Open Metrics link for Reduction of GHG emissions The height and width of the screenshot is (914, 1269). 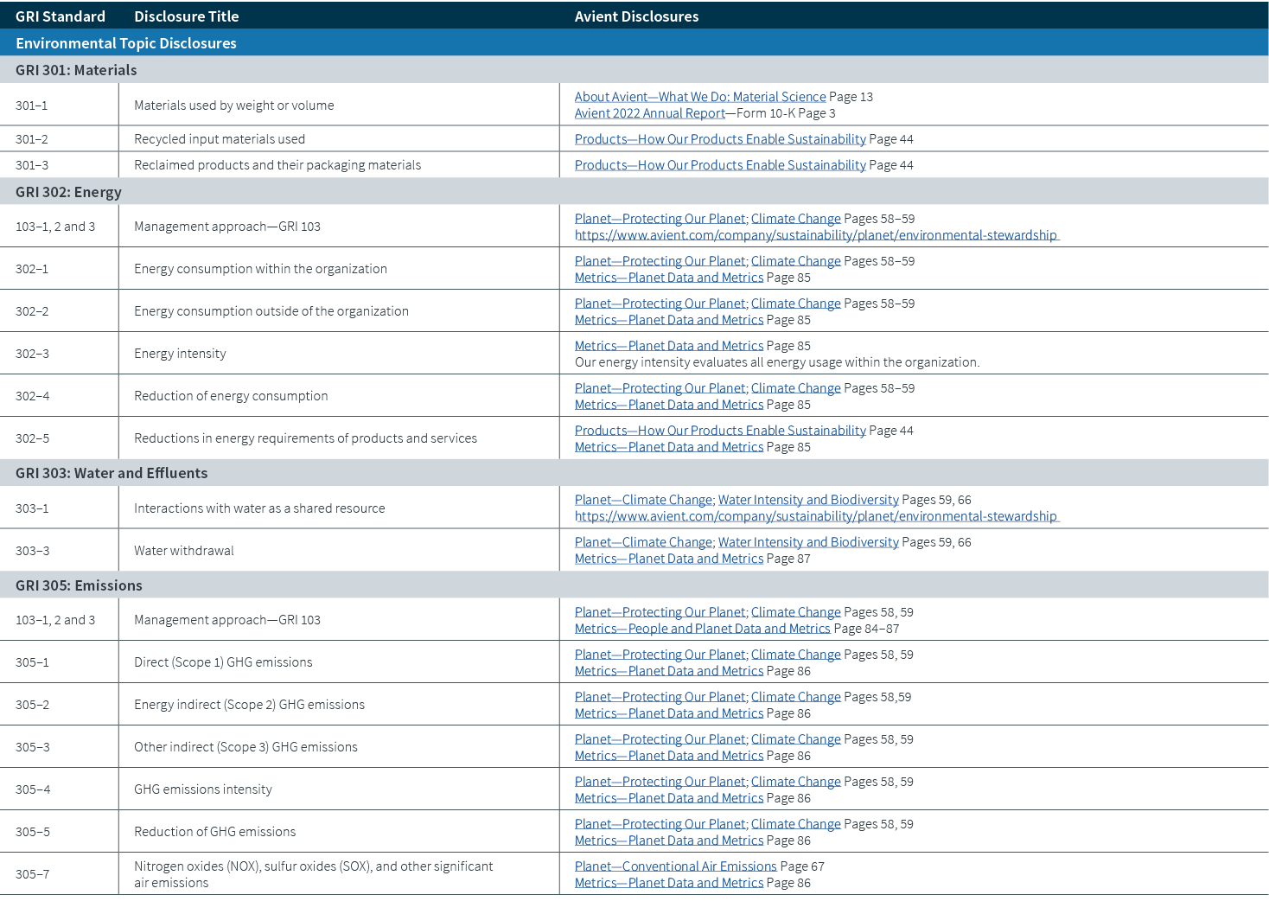point(668,840)
